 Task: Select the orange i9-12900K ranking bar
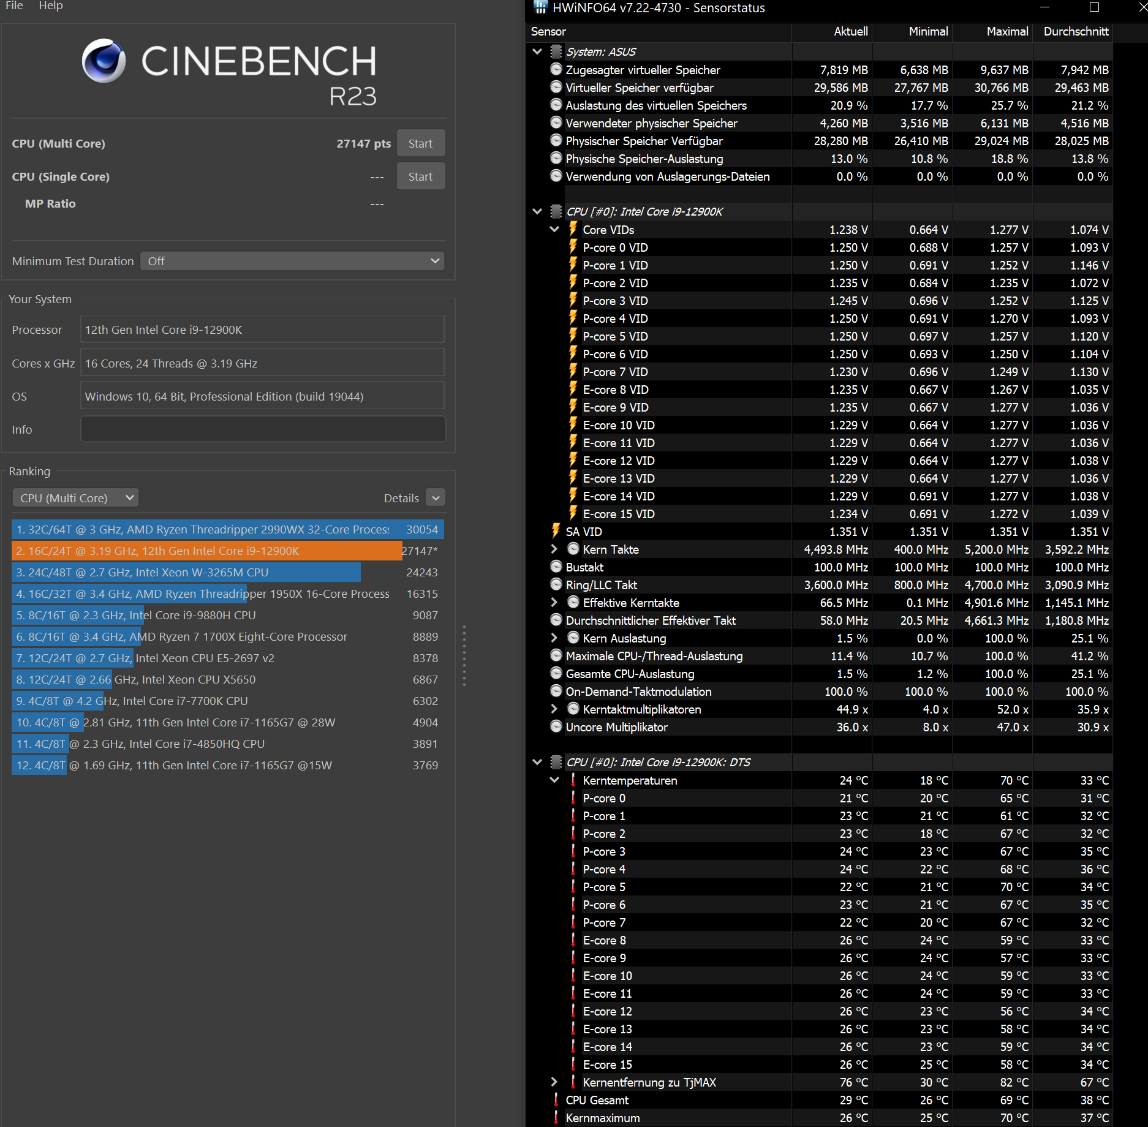pyautogui.click(x=206, y=551)
